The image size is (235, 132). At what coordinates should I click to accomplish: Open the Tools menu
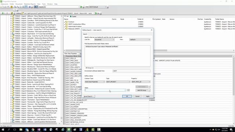(x=44, y=4)
